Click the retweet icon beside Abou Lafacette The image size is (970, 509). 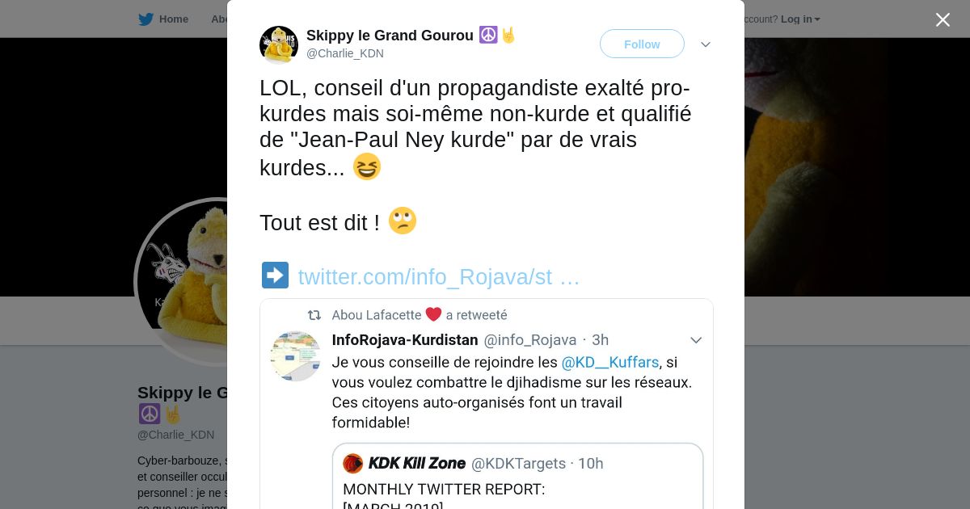pos(314,315)
